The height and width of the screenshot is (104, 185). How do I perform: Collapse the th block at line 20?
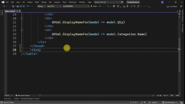pos(21,18)
